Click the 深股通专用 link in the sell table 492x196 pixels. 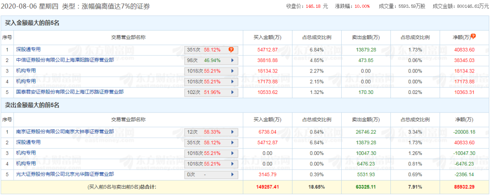29,142
